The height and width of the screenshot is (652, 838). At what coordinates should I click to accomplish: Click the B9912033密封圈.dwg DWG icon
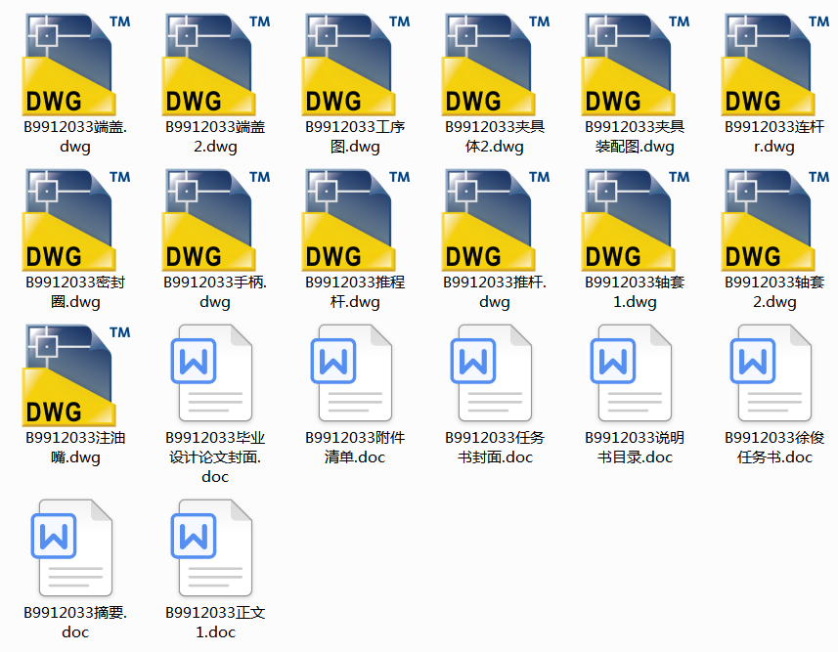tap(75, 220)
